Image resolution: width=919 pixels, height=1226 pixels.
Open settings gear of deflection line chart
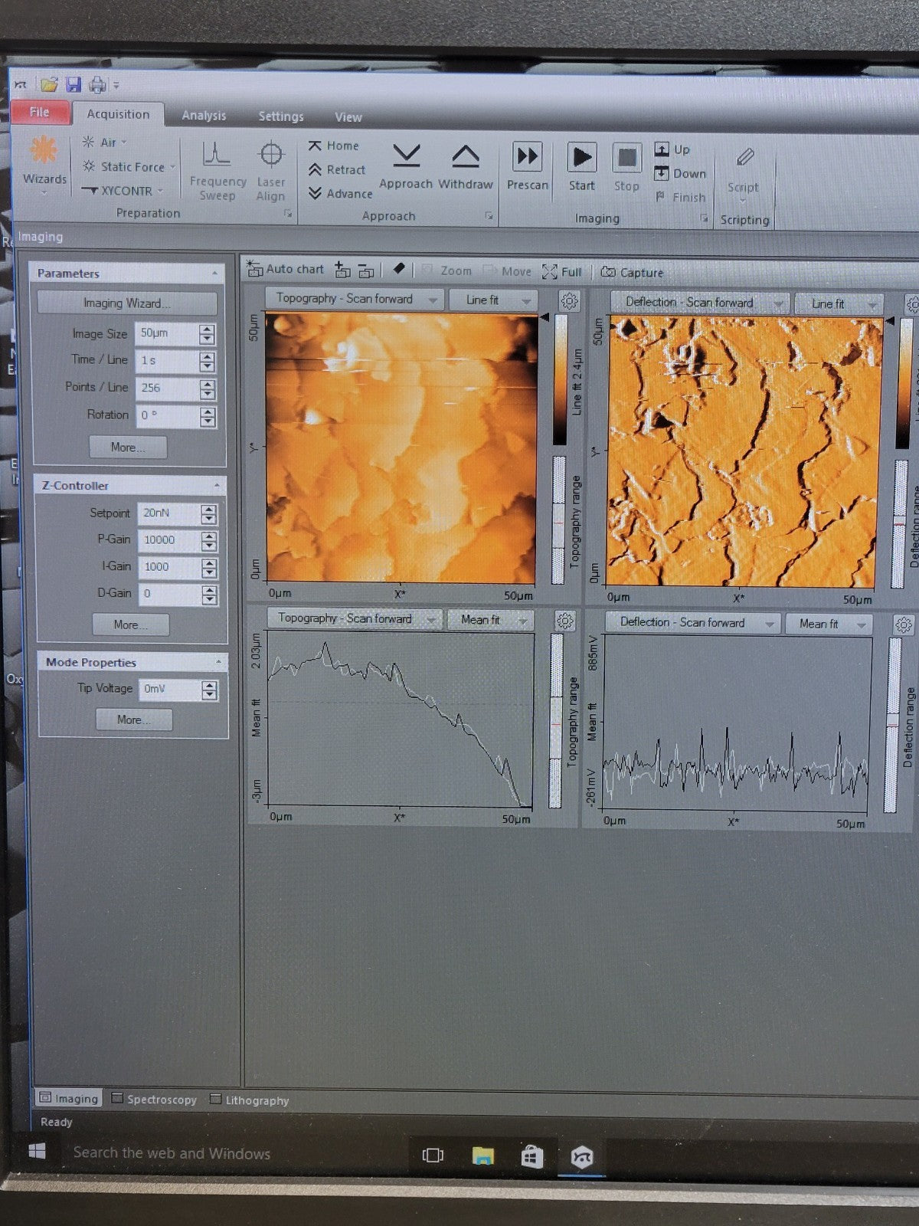click(x=904, y=625)
